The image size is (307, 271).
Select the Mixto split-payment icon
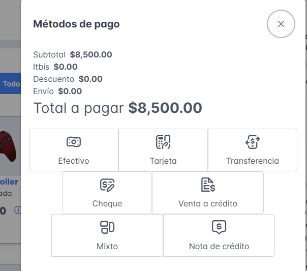coord(107,227)
